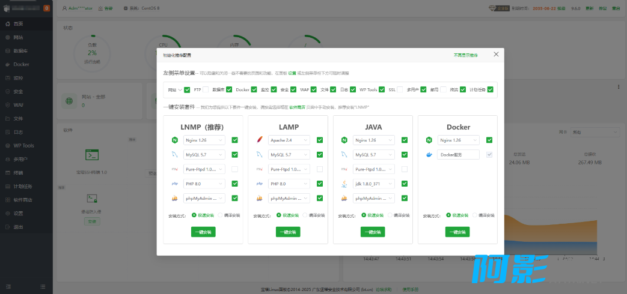
Task: Click the 使用手册 link in footer
Action: click(410, 289)
